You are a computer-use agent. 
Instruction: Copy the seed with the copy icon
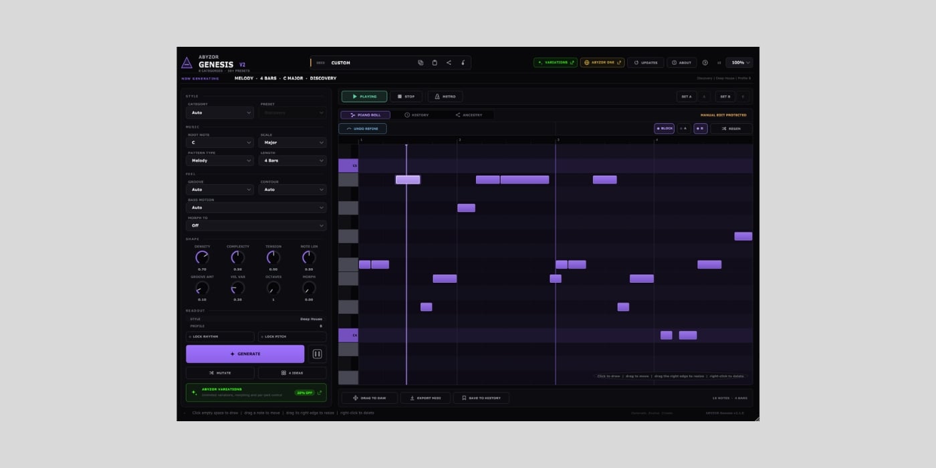[x=421, y=63]
